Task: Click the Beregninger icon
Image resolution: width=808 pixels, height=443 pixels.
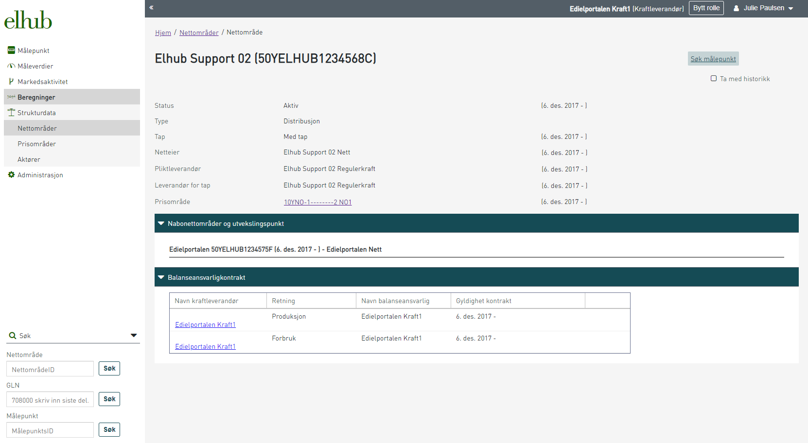Action: pyautogui.click(x=11, y=97)
